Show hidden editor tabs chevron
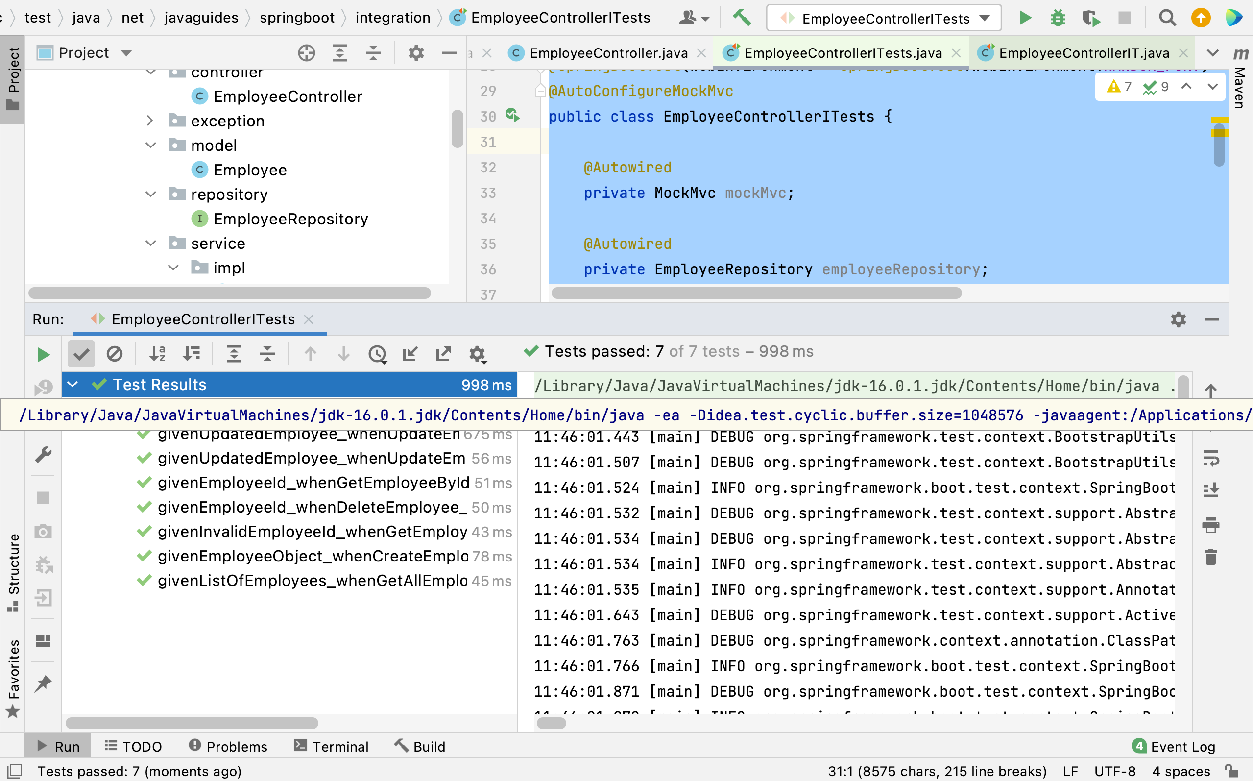The image size is (1253, 781). pos(1213,53)
